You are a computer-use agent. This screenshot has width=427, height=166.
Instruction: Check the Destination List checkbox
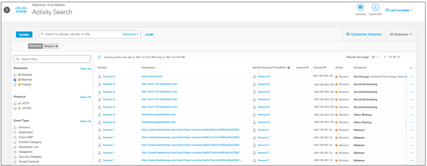[x=15, y=147]
